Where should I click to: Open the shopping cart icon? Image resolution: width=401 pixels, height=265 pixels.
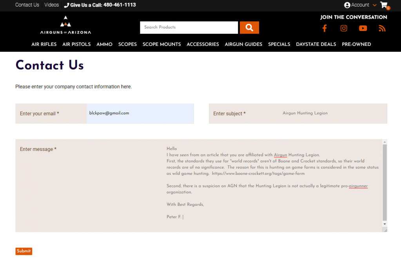click(x=385, y=5)
